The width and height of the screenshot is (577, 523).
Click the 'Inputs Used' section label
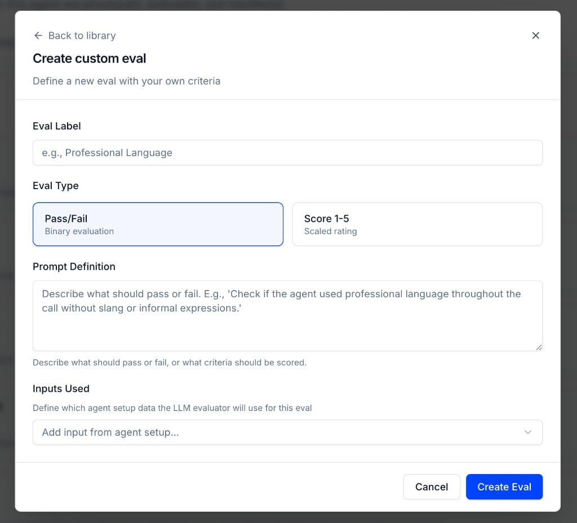coord(61,388)
